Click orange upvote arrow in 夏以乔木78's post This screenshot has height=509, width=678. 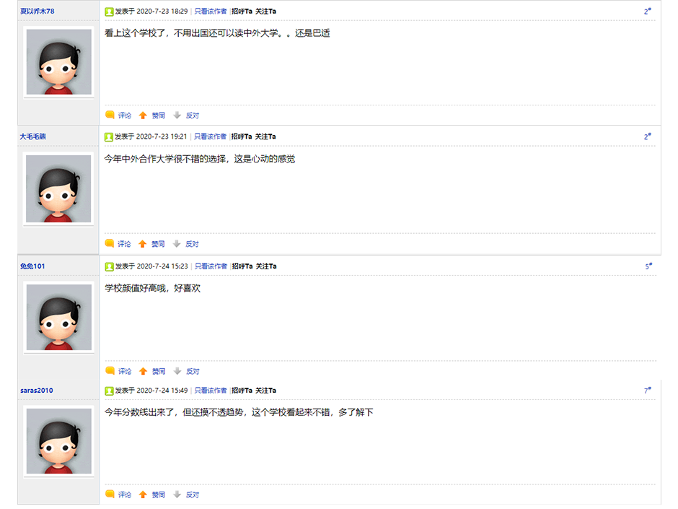pyautogui.click(x=143, y=115)
